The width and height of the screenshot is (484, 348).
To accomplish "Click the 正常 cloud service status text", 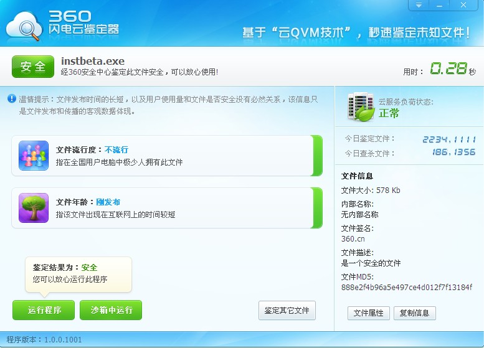I will (x=389, y=113).
